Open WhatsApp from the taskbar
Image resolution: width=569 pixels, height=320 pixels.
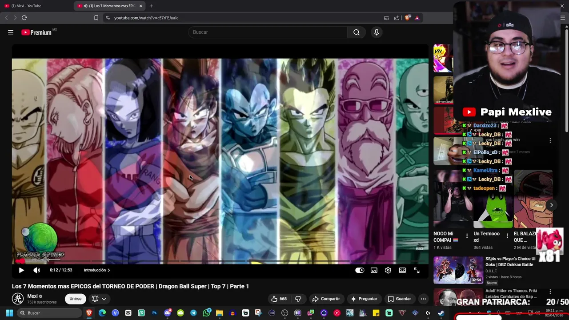207,313
